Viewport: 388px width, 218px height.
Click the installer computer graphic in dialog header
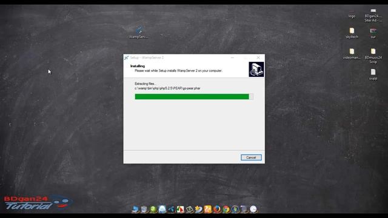pos(256,70)
